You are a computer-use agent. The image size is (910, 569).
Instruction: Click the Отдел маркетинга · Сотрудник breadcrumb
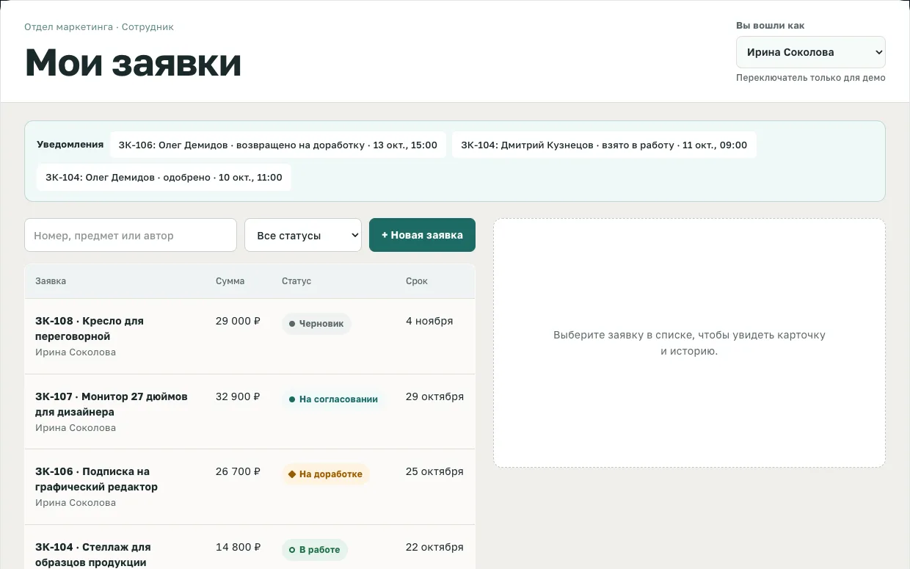(x=99, y=27)
